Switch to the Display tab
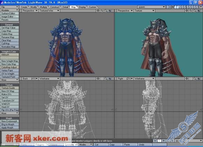 pos(82,7)
